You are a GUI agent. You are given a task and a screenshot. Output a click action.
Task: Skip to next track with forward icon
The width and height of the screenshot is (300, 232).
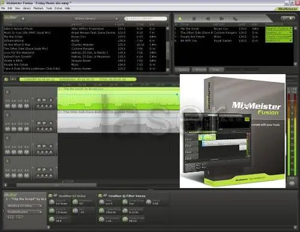click(x=221, y=19)
